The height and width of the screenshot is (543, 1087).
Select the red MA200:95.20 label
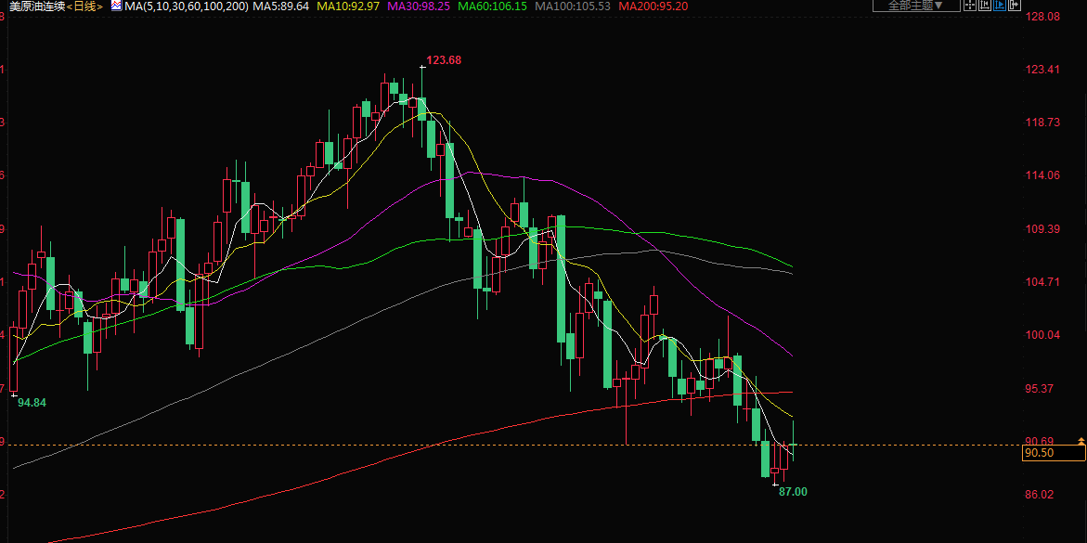click(x=653, y=6)
